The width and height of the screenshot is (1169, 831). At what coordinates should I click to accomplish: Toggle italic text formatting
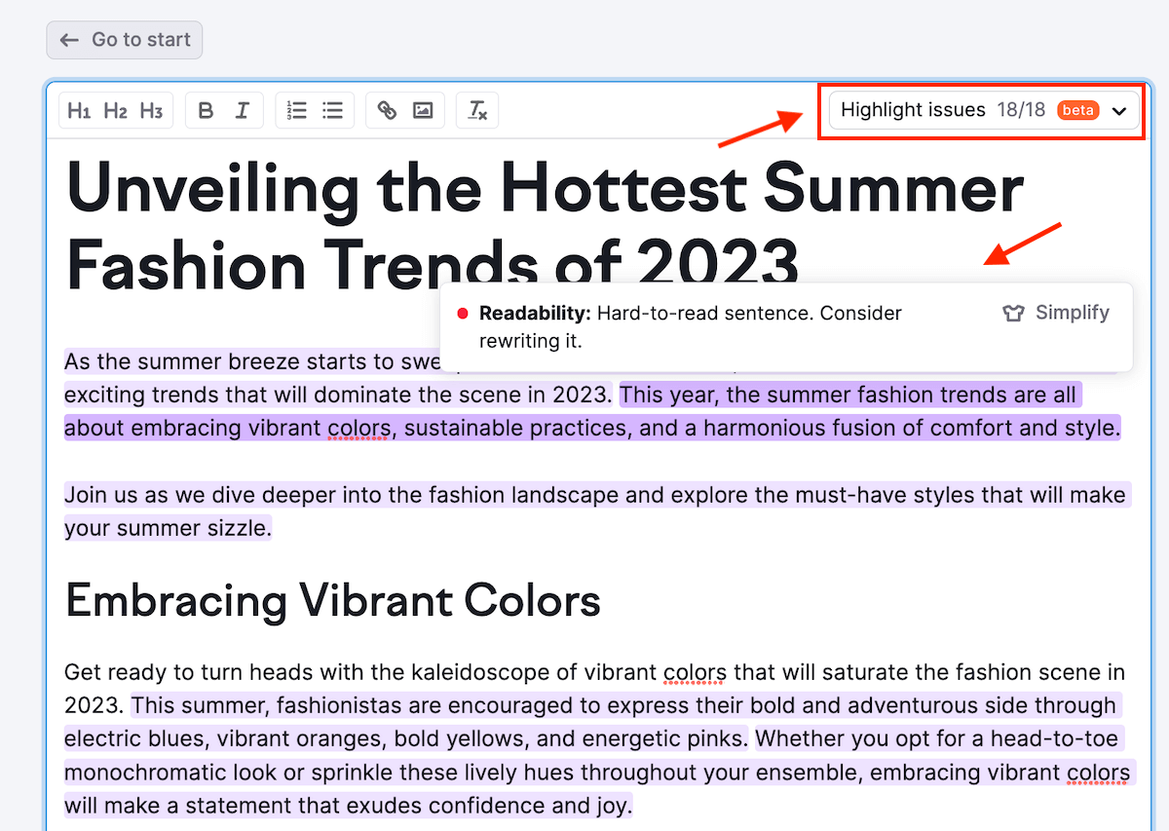click(x=243, y=111)
